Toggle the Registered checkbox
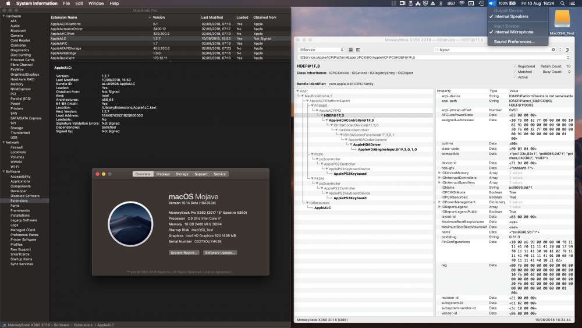This screenshot has width=582, height=328. [x=515, y=66]
